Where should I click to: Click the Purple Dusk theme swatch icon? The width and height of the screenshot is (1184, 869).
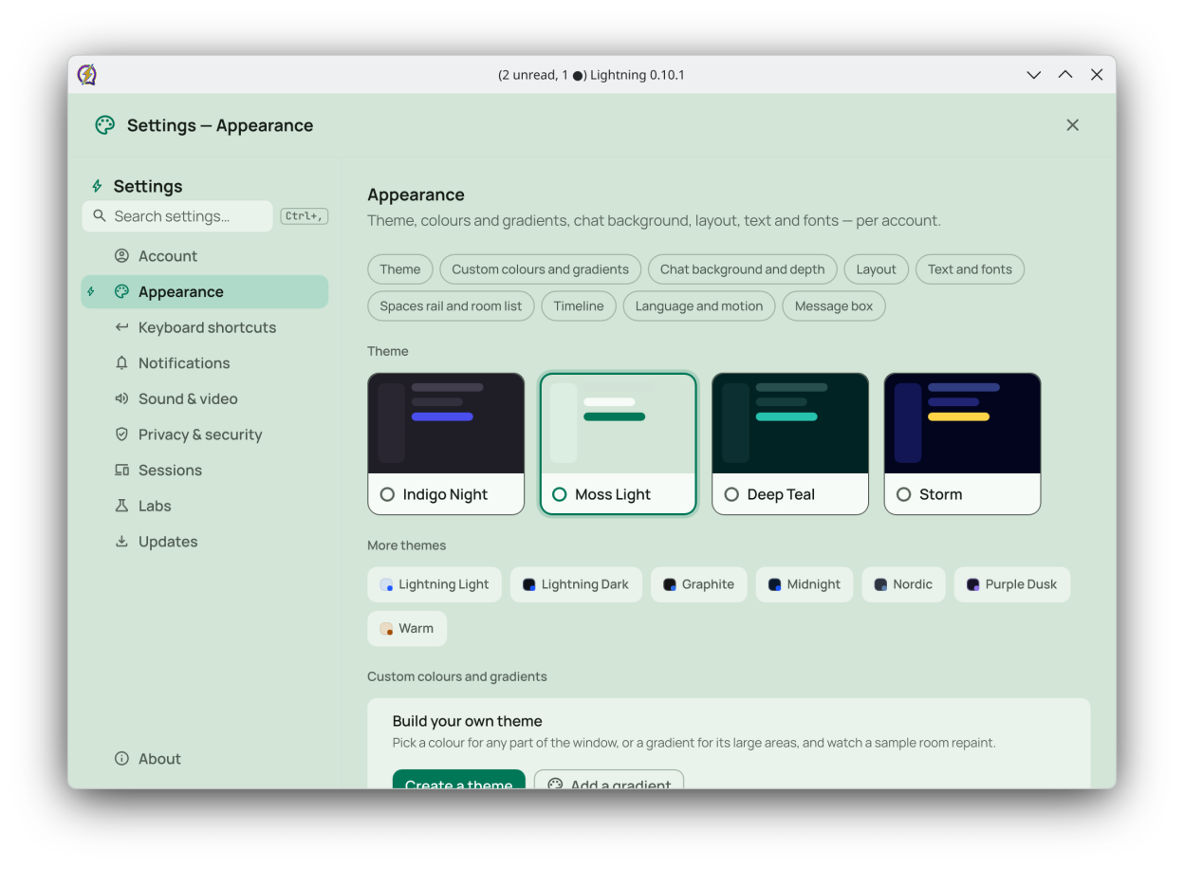click(973, 584)
